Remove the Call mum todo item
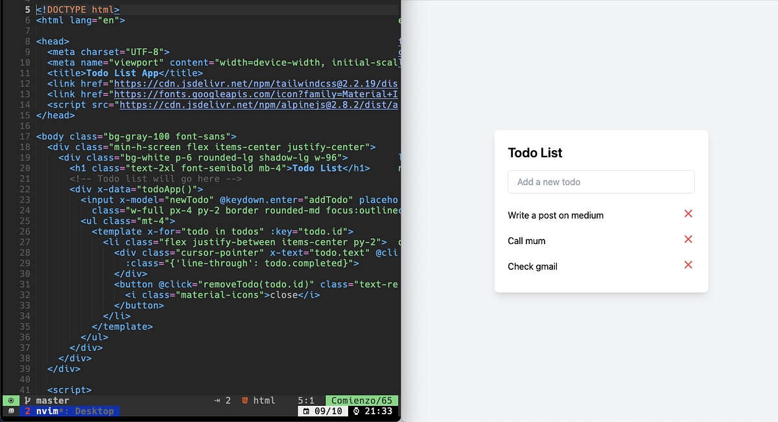The height and width of the screenshot is (422, 778). tap(688, 239)
